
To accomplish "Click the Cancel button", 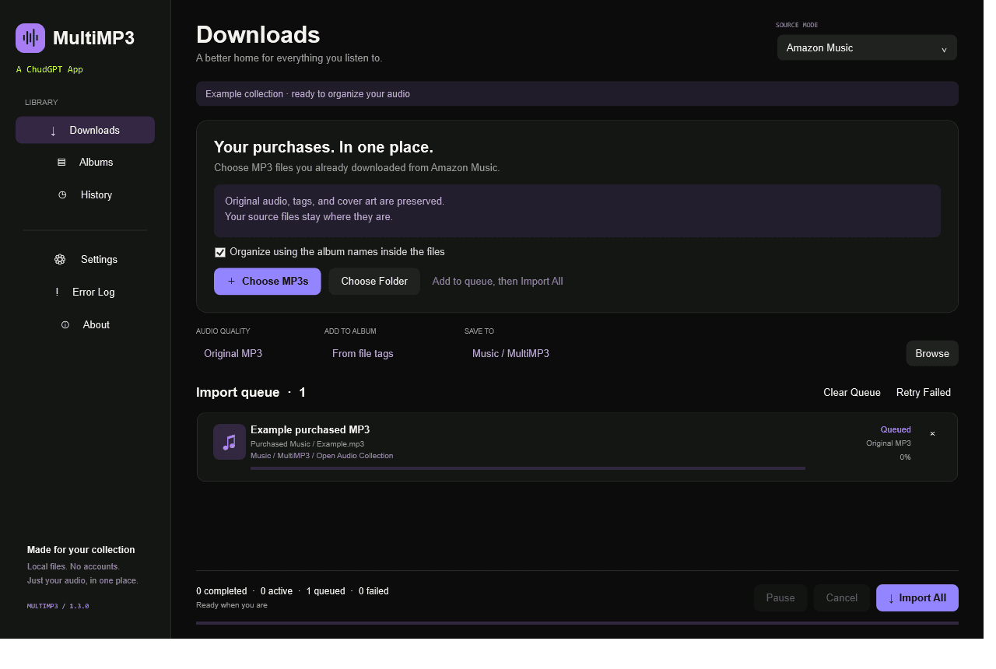I will [842, 598].
